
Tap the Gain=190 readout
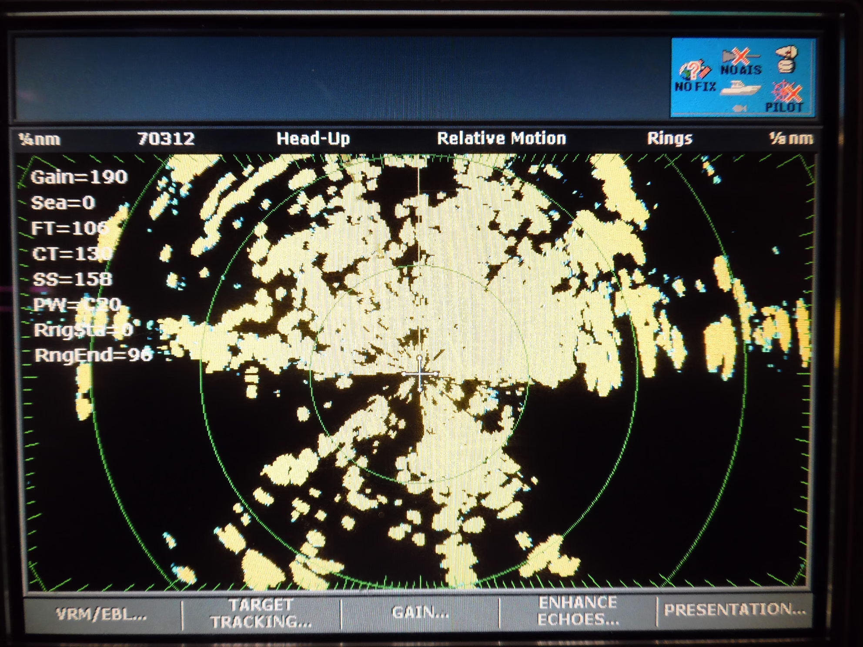[79, 177]
